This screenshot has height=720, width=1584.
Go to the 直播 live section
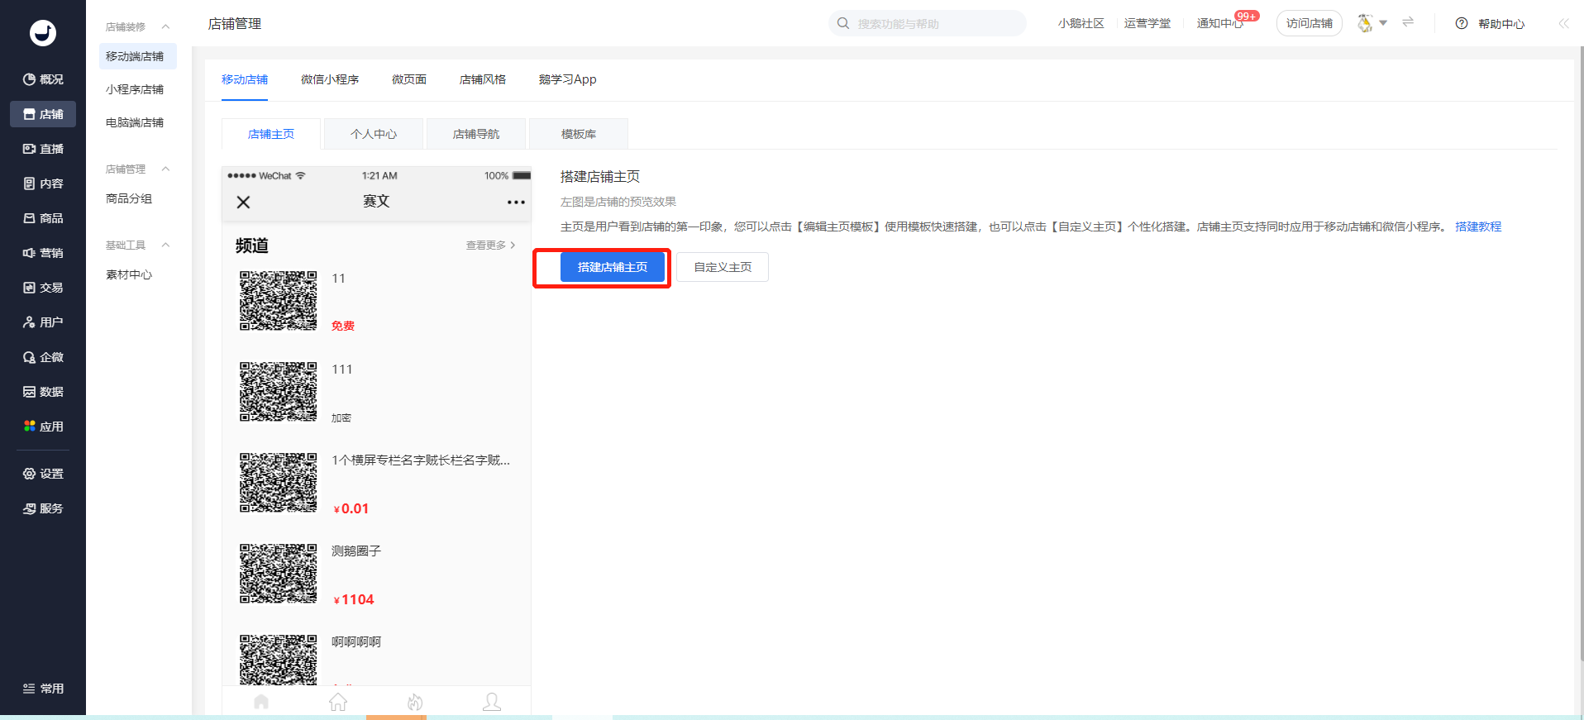[x=43, y=149]
